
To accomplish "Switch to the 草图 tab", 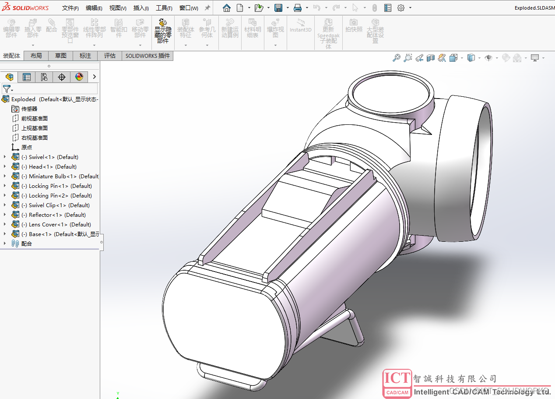I will tap(61, 56).
